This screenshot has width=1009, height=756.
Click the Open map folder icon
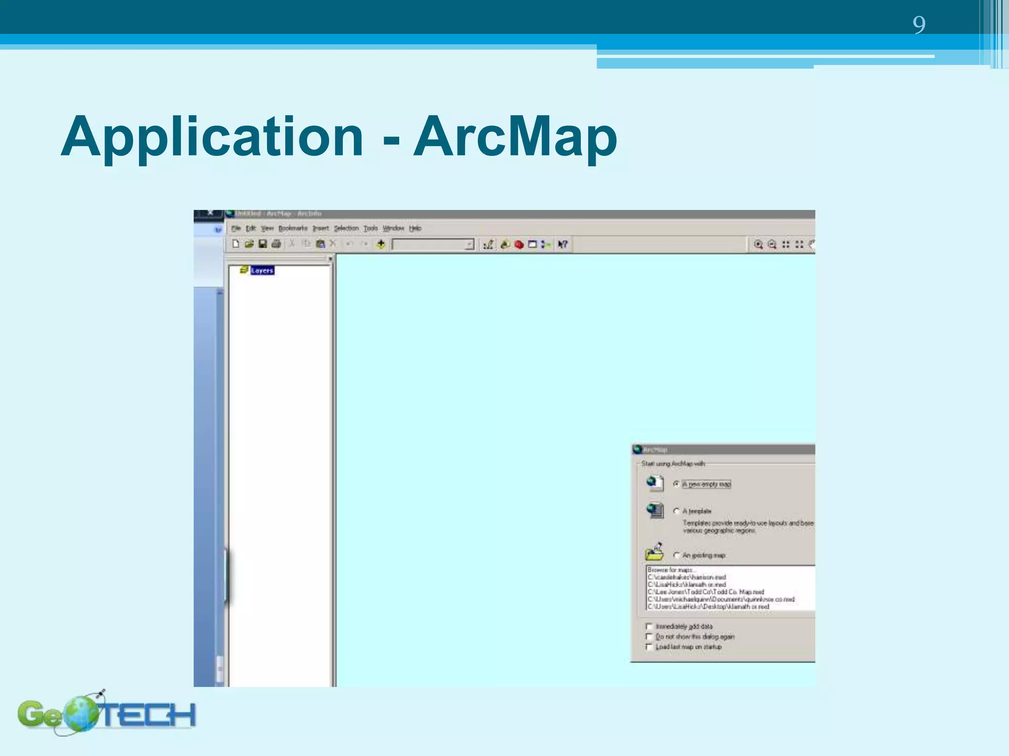249,244
